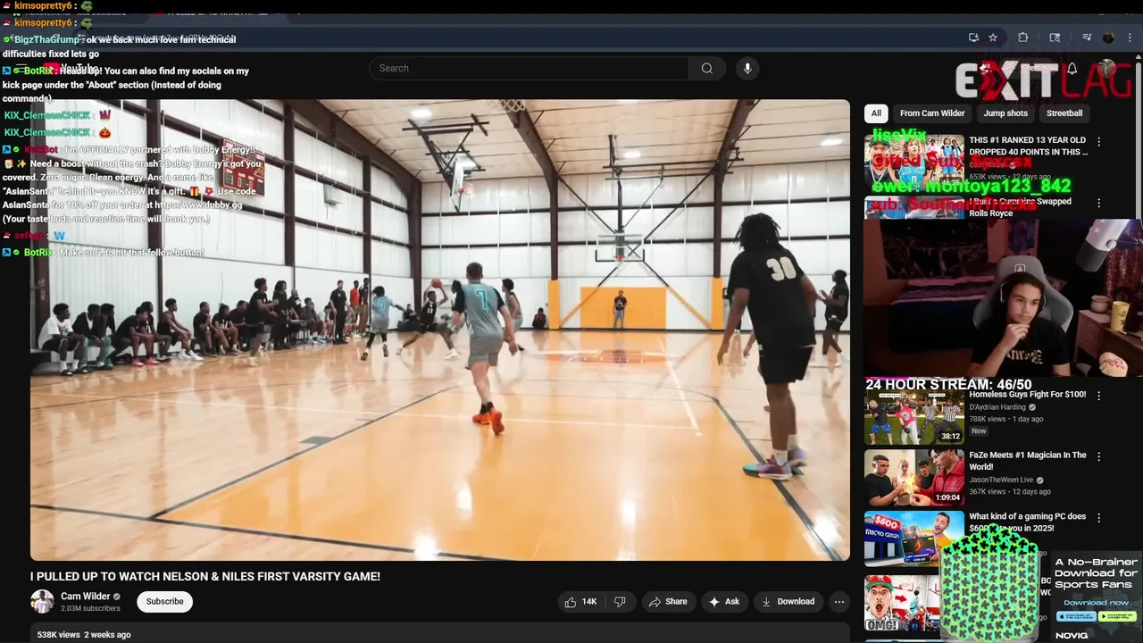Open the browser profile avatar
The height and width of the screenshot is (643, 1143).
click(x=1108, y=38)
